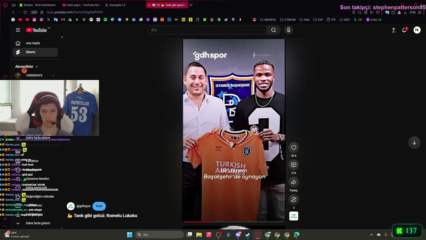This screenshot has height=240, width=426.
Task: Open Microsoft Edge from the taskbar
Action: point(297,235)
